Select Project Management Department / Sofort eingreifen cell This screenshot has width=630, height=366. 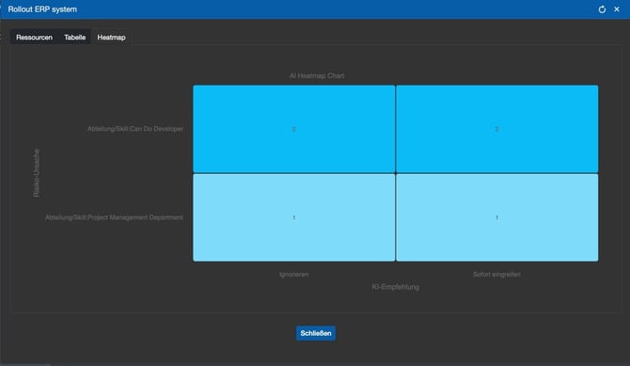[497, 217]
